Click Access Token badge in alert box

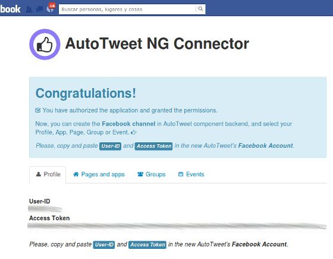pos(154,146)
